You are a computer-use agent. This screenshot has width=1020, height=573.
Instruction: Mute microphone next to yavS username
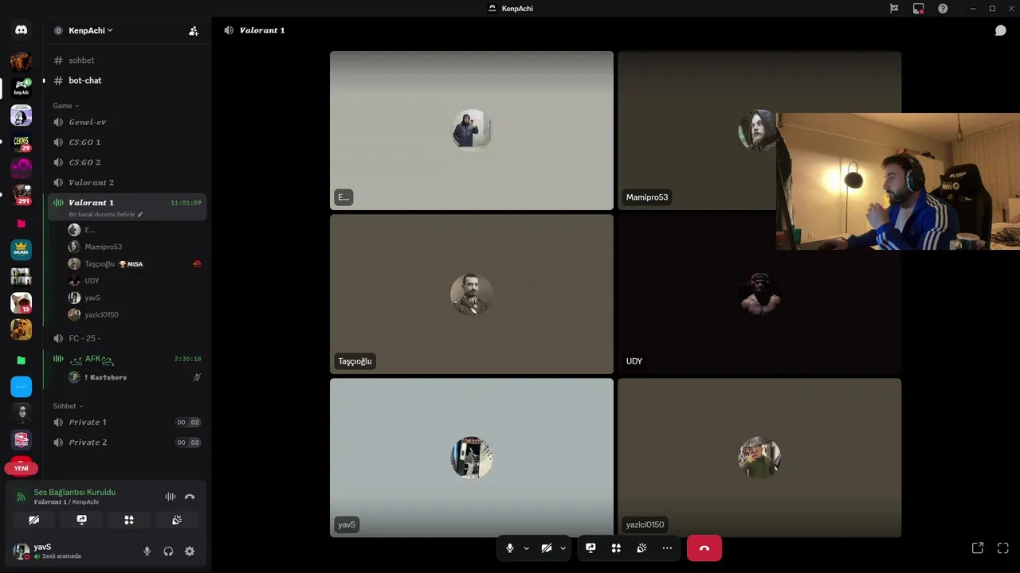click(x=147, y=552)
